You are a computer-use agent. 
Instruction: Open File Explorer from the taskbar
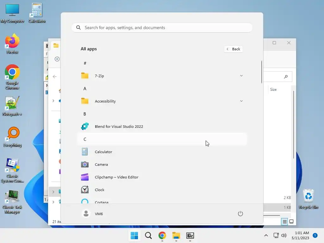(x=176, y=235)
